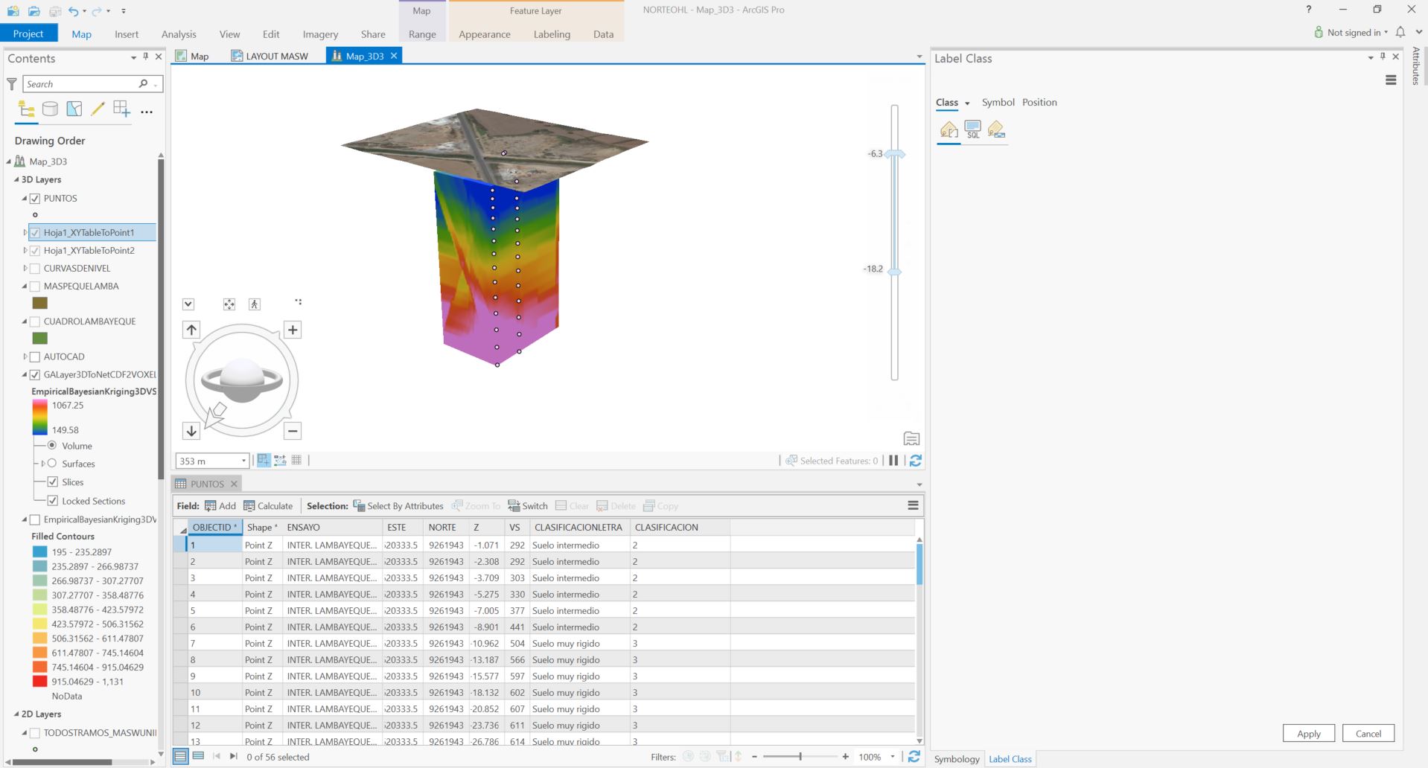Toggle Hoja1_XYTableToPoint2 layer visibility

coord(35,251)
